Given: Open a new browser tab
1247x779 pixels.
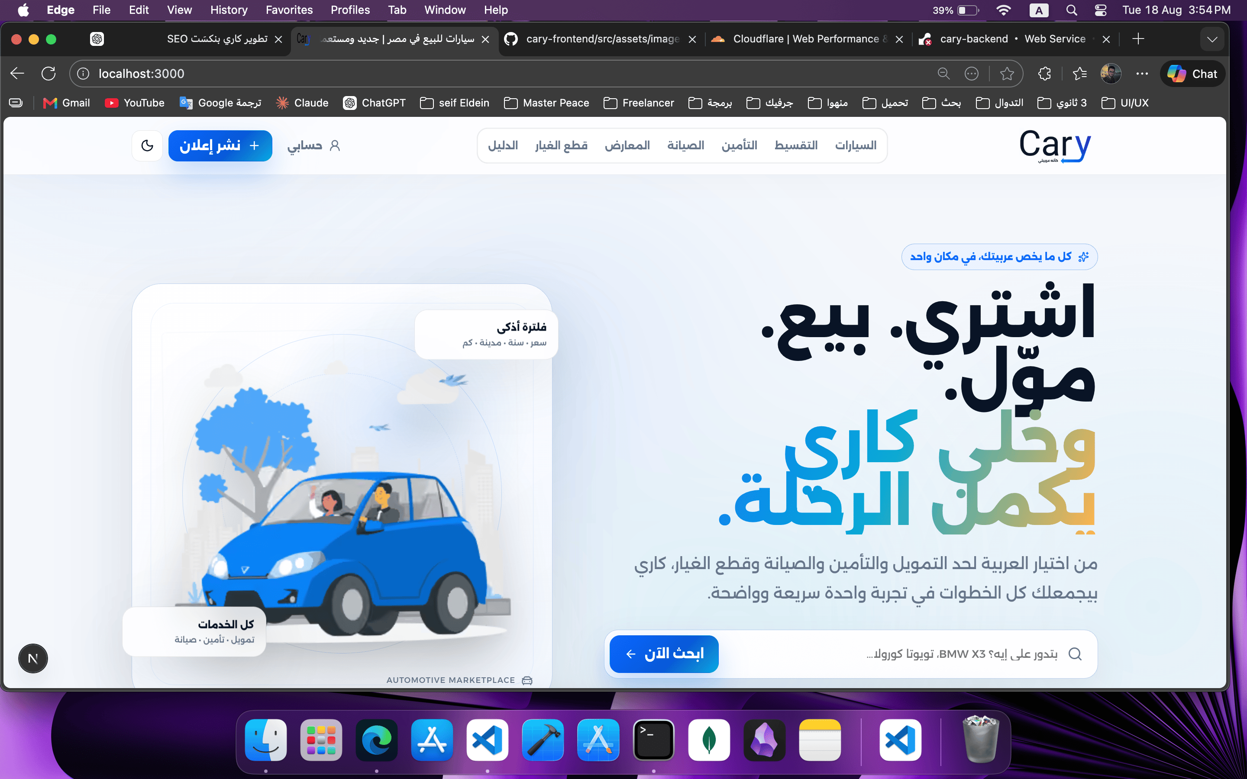Looking at the screenshot, I should (x=1138, y=39).
